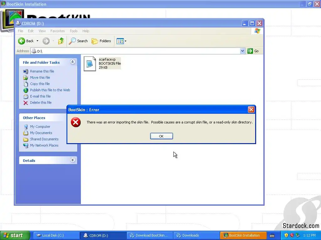Click the keyboard icon on the taskbar
This screenshot has width=321, height=240.
pos(272,236)
